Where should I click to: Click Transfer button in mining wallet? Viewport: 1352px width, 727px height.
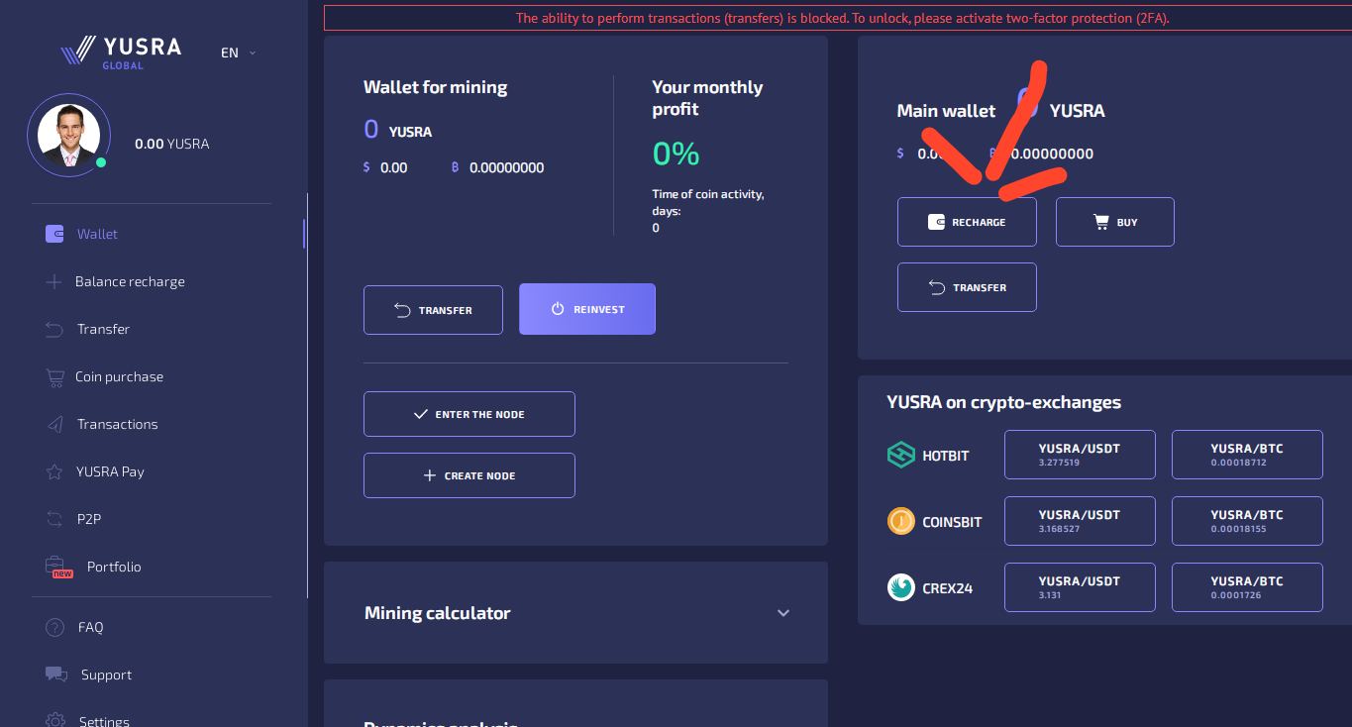tap(433, 310)
